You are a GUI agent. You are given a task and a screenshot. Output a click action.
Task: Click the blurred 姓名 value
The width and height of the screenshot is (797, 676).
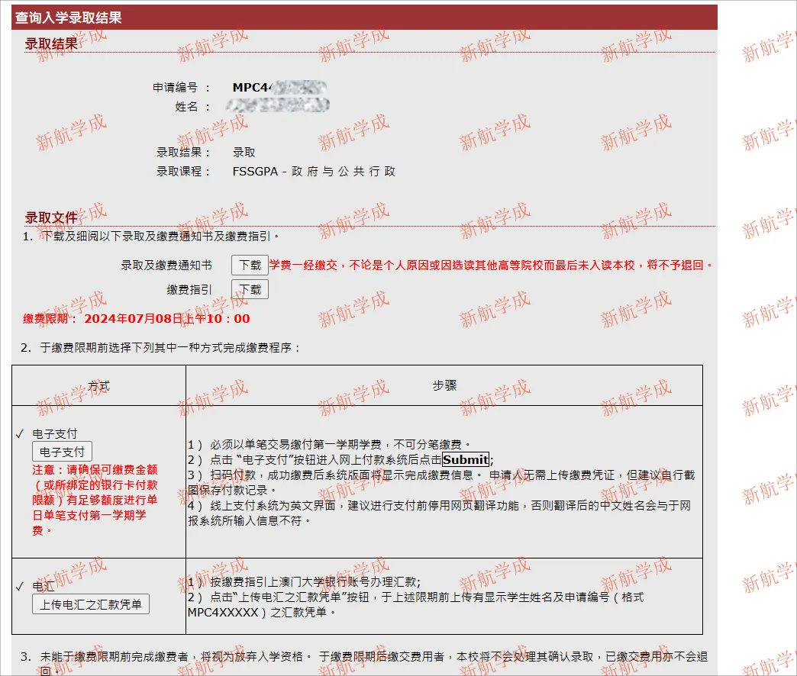coord(278,105)
